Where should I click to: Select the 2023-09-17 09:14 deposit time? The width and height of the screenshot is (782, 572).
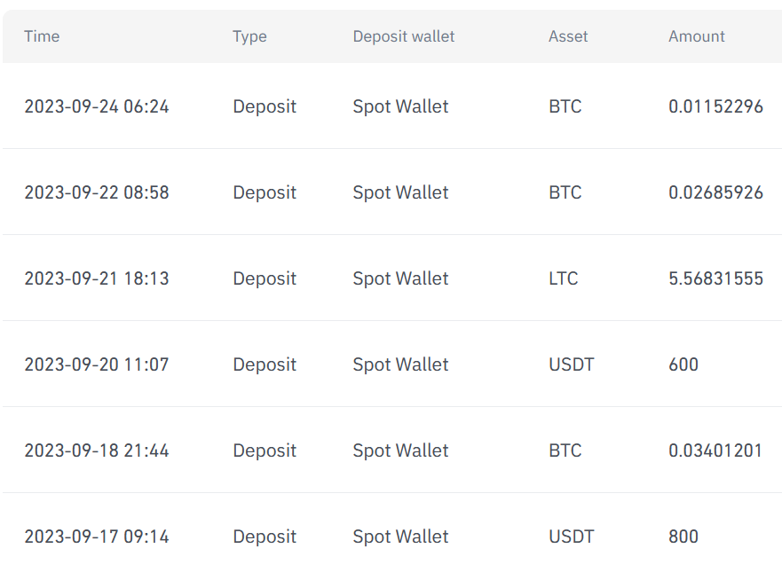96,537
